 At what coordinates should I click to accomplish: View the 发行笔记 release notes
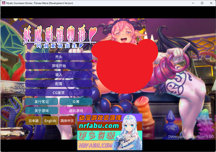[42, 102]
